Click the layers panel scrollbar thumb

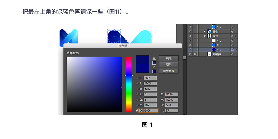[x=184, y=58]
